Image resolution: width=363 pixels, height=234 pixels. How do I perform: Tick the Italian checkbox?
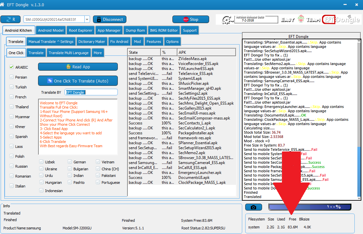11,186
